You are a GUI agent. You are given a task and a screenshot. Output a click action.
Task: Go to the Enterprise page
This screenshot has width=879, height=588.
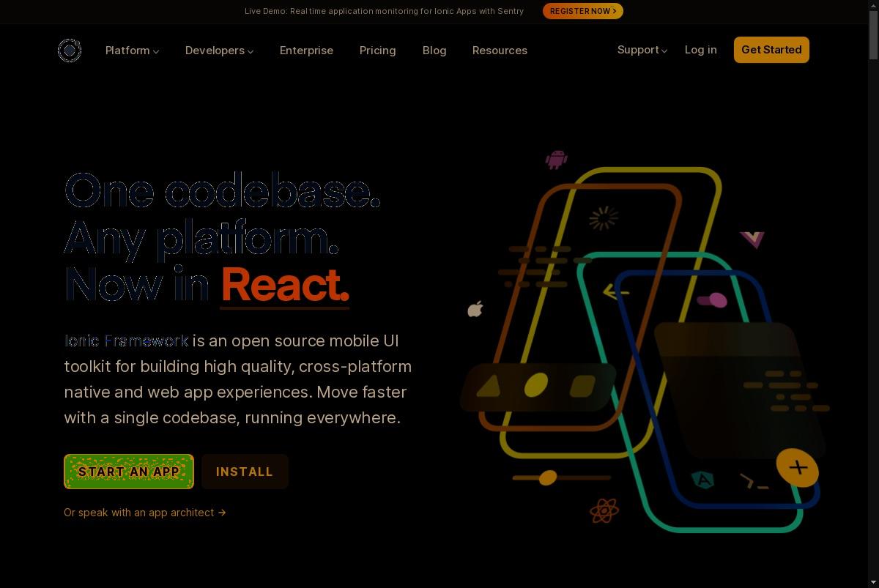tap(306, 51)
